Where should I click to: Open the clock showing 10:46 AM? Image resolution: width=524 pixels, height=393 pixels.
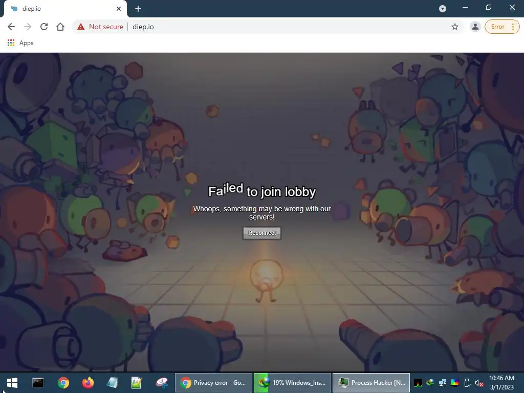pos(501,383)
